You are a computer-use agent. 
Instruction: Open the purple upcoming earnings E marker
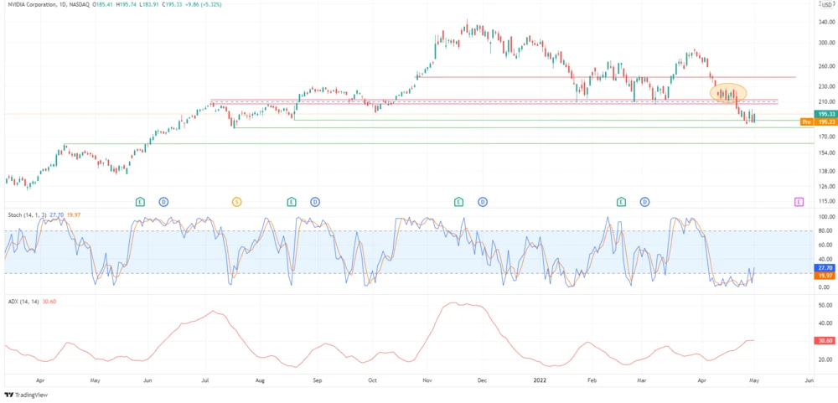click(799, 202)
